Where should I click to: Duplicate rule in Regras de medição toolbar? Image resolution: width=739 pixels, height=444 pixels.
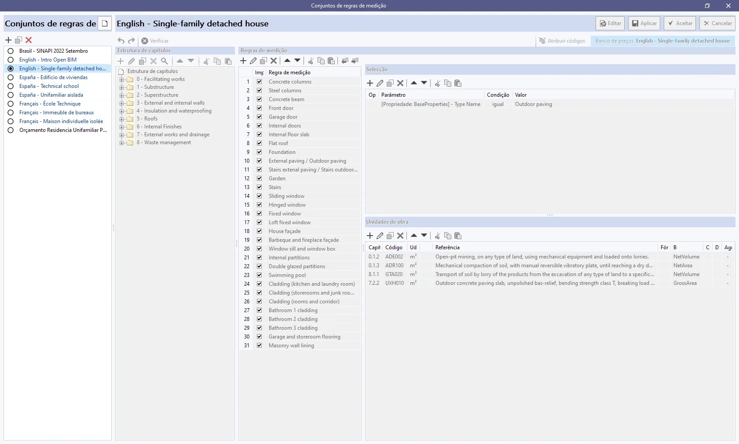[x=263, y=61]
